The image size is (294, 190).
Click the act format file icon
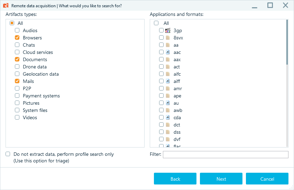pos(168,67)
